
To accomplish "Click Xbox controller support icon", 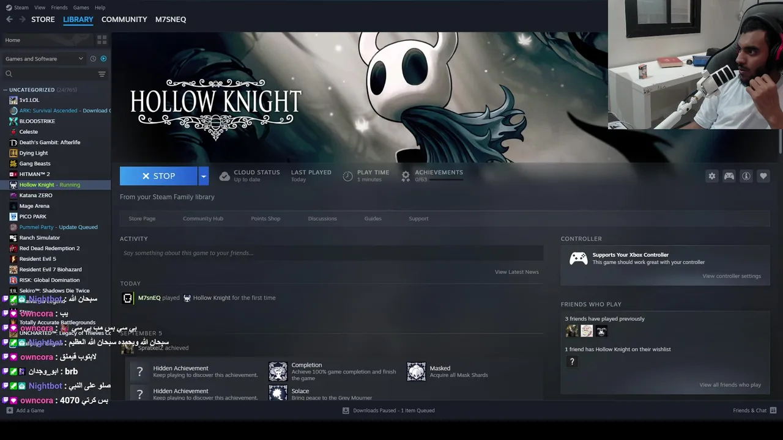I will tap(579, 258).
